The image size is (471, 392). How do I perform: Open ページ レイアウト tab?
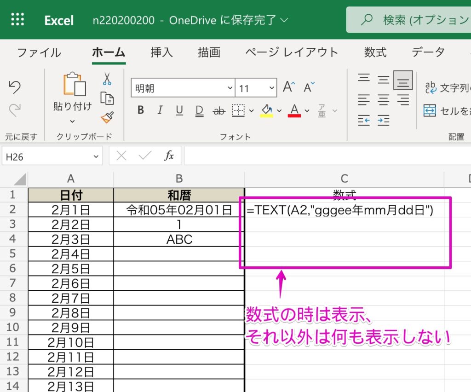coord(292,52)
